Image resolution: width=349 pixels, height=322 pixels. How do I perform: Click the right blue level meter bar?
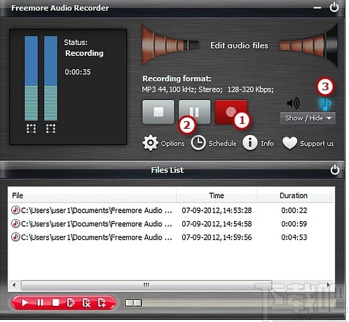(50, 78)
